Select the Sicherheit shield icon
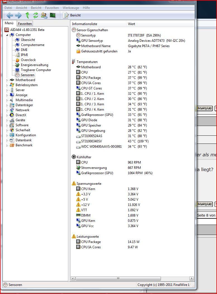 [12, 130]
